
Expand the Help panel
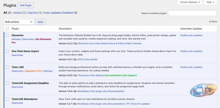(x=210, y=2)
